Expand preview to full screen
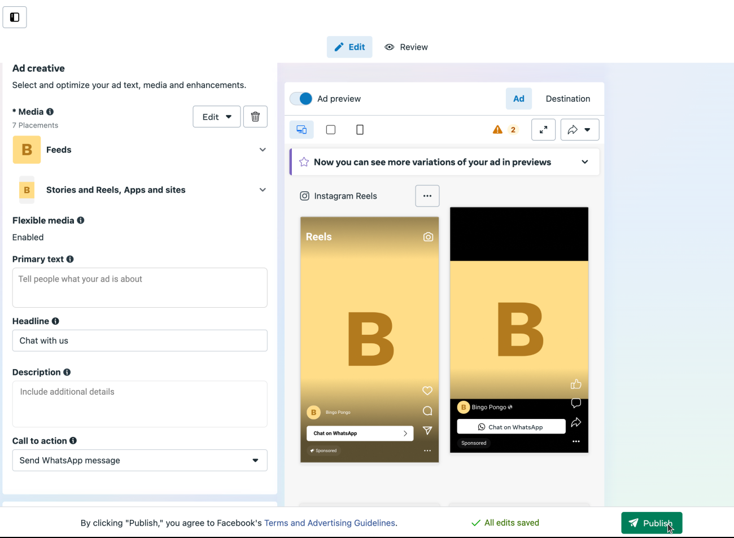This screenshot has width=734, height=538. [x=543, y=130]
